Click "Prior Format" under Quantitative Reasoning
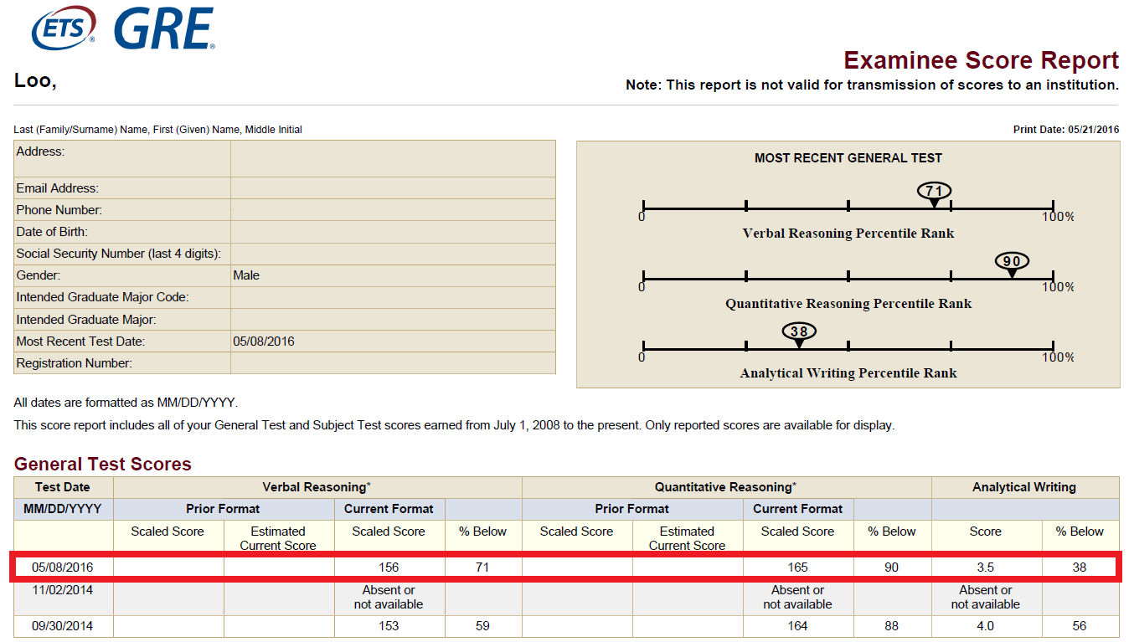 point(632,509)
